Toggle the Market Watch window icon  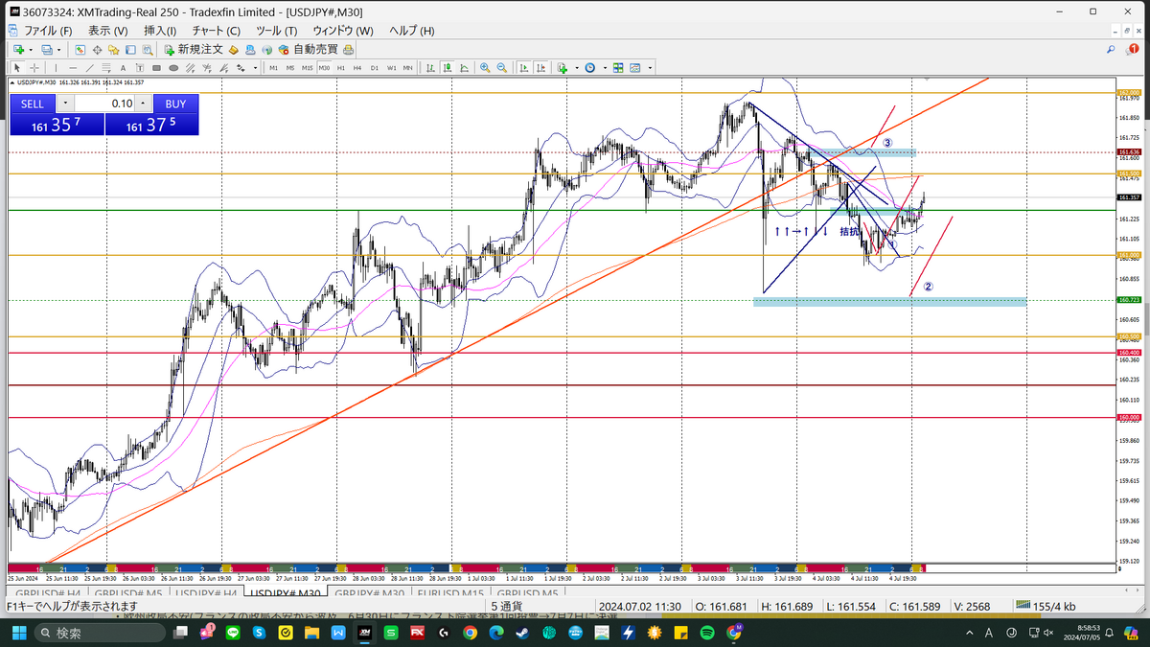[80, 49]
